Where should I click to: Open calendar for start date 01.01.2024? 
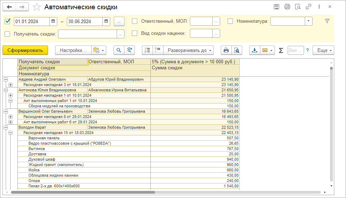(x=53, y=21)
